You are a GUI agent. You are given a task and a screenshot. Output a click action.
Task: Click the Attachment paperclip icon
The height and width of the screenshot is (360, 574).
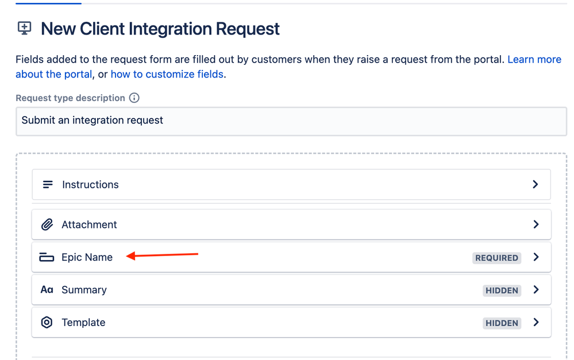47,224
